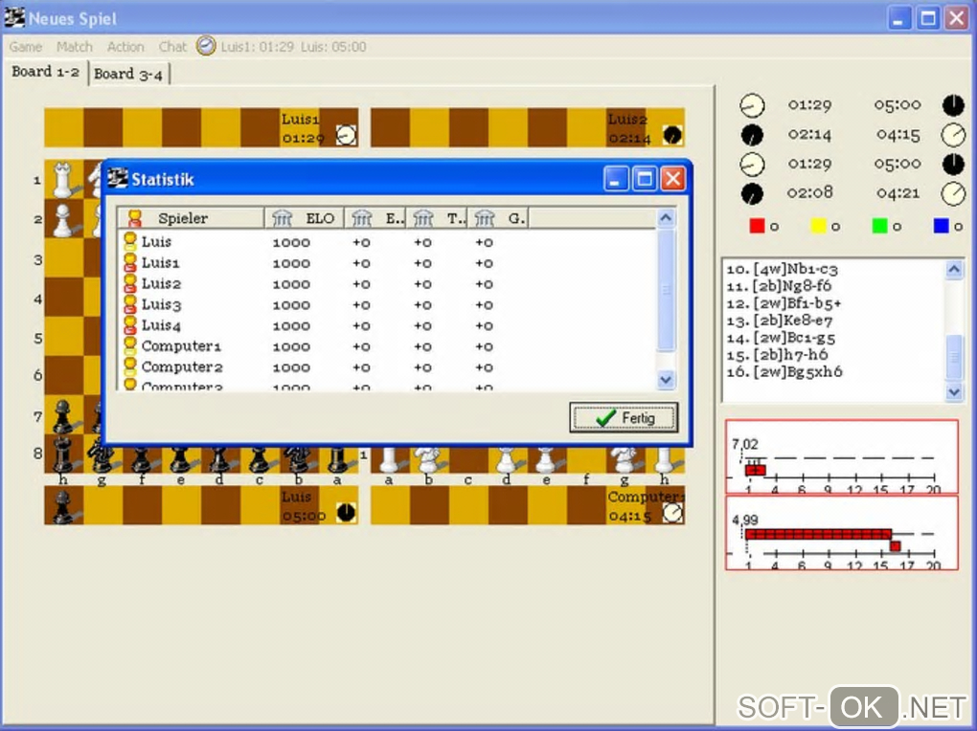Click the Statistik list scroll-down arrow
The image size is (977, 731).
pyautogui.click(x=666, y=379)
